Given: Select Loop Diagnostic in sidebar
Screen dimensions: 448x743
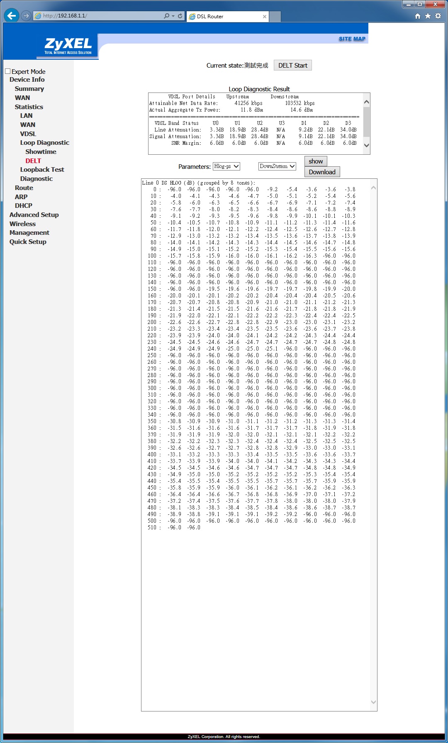Looking at the screenshot, I should tap(45, 143).
